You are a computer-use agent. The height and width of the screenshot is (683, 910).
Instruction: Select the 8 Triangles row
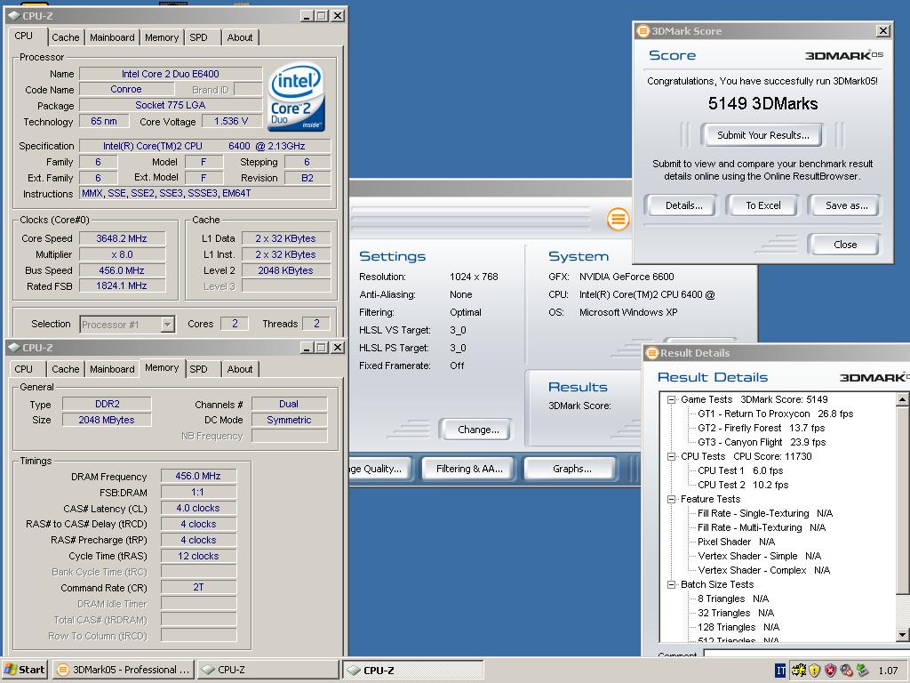733,599
